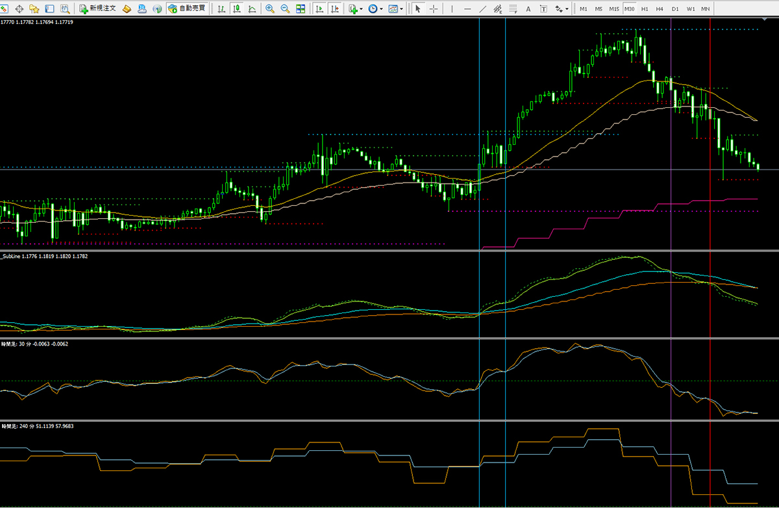Toggle the Terminal panel icon
779x508 pixels.
click(49, 9)
